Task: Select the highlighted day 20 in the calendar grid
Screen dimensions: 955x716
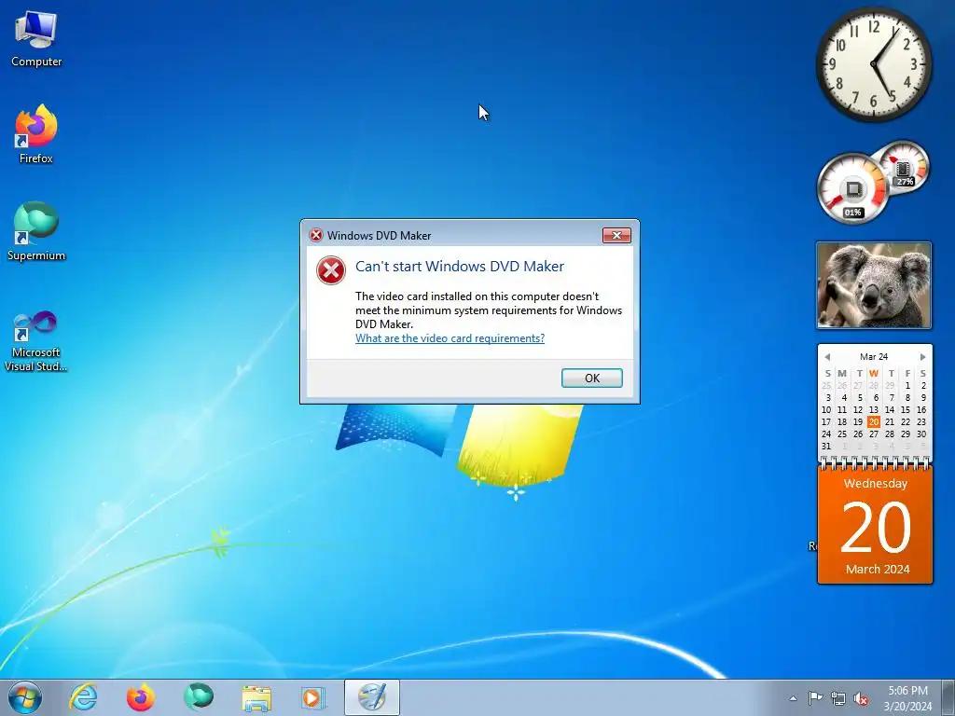Action: click(x=873, y=422)
